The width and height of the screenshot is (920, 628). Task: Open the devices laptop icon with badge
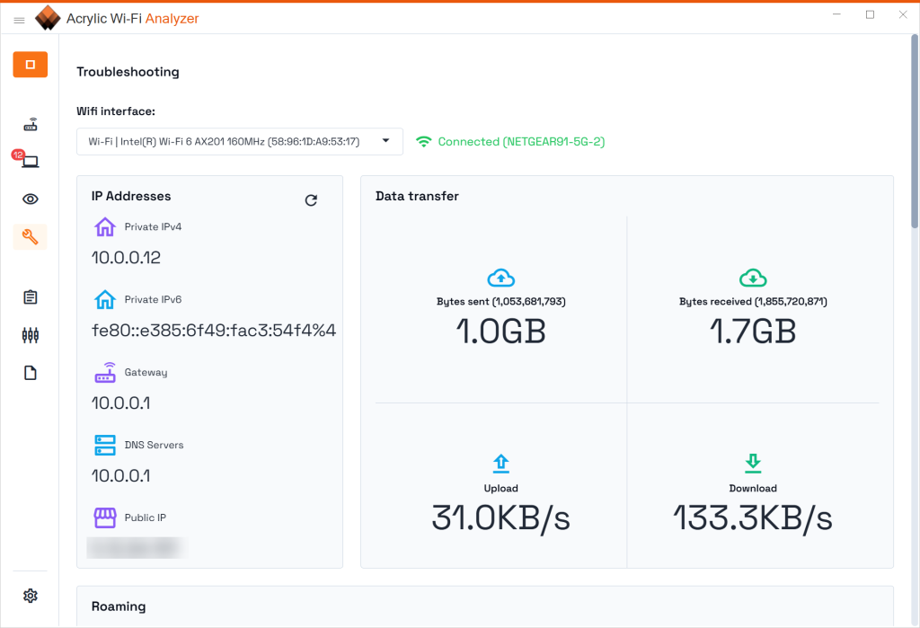coord(31,162)
